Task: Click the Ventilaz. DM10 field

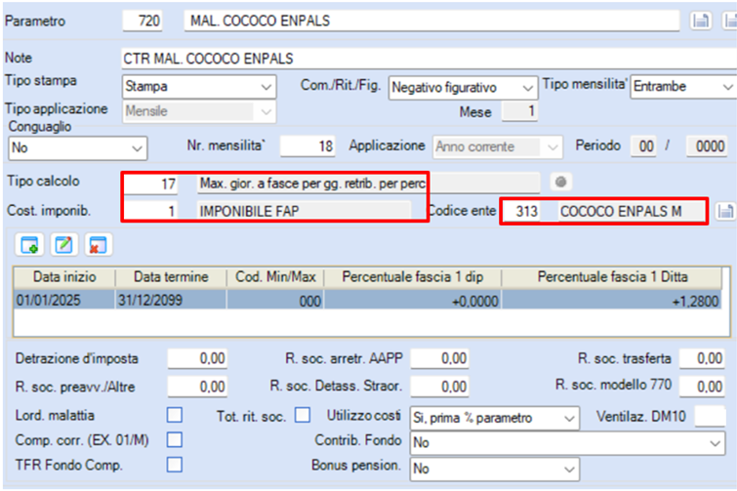Action: 710,416
